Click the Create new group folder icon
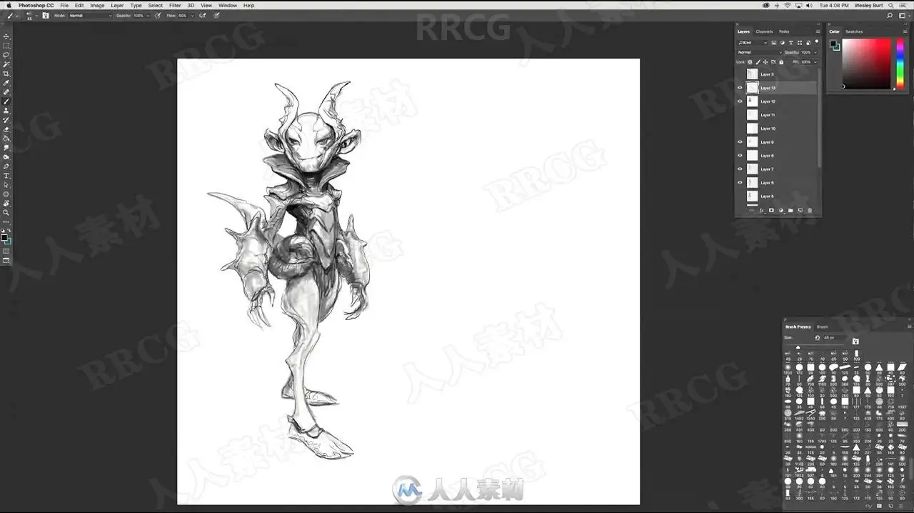The height and width of the screenshot is (513, 914). click(x=790, y=211)
